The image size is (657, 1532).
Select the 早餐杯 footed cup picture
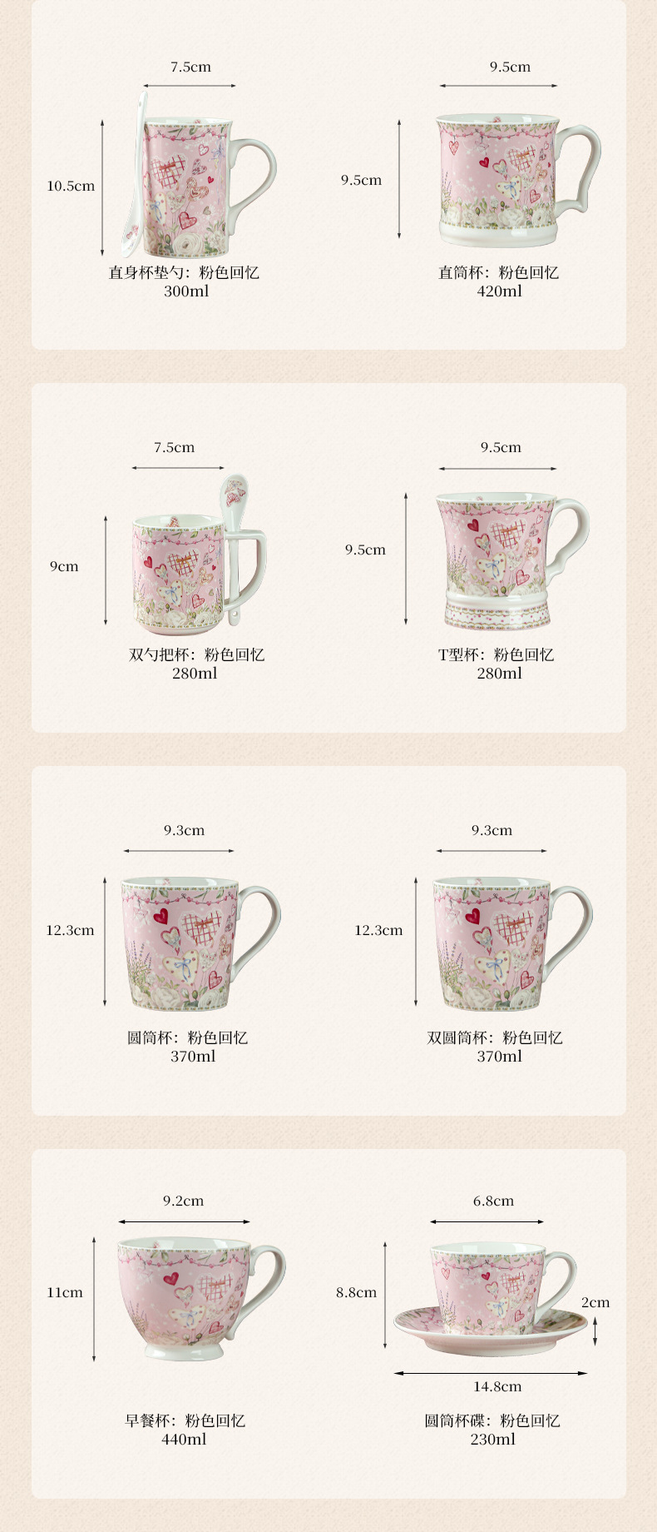pos(201,1299)
